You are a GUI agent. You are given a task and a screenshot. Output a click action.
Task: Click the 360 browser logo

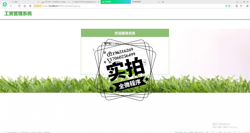5,4
